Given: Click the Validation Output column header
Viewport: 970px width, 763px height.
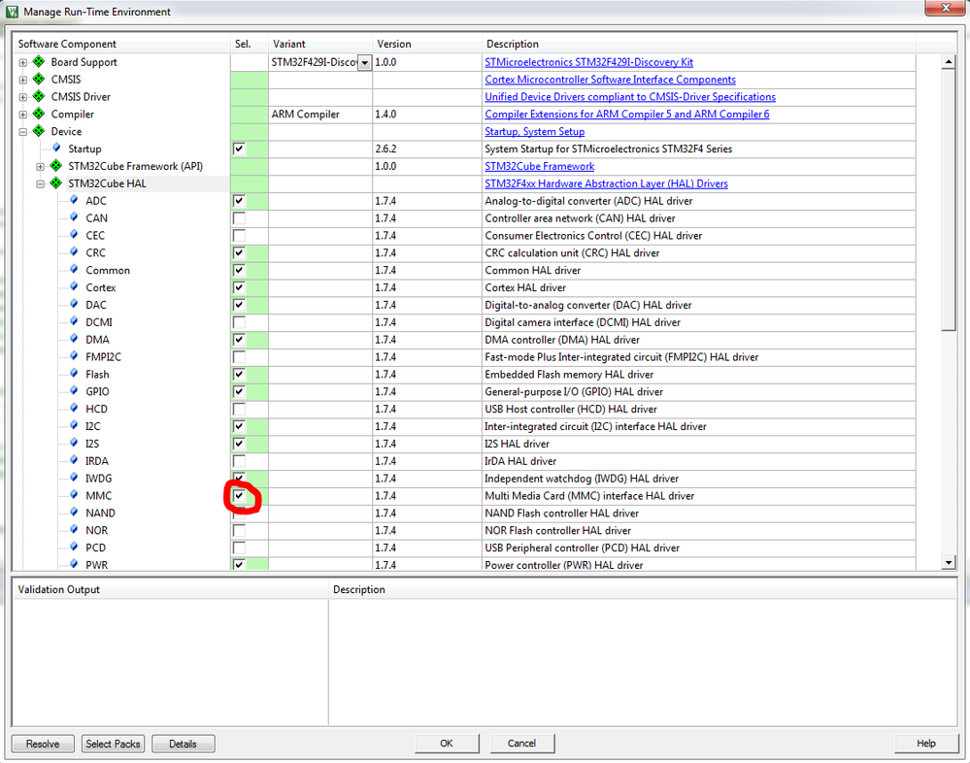Looking at the screenshot, I should (171, 589).
